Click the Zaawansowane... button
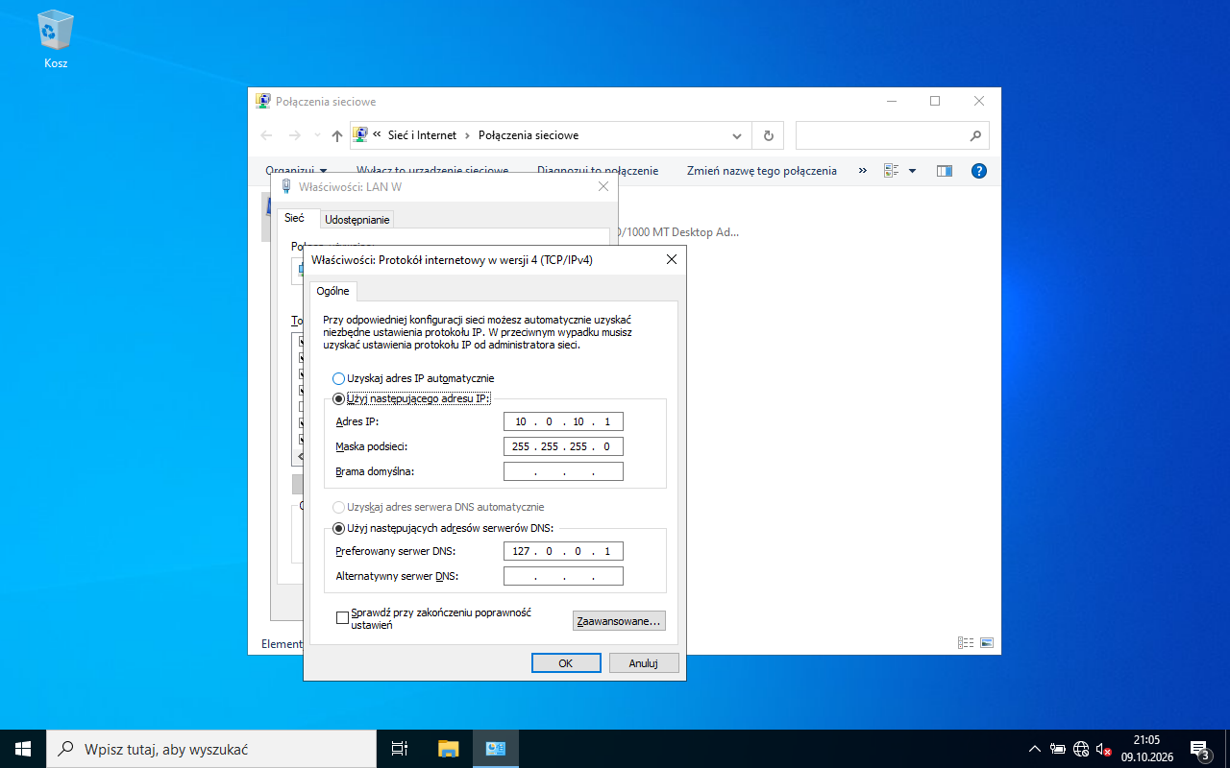 619,621
